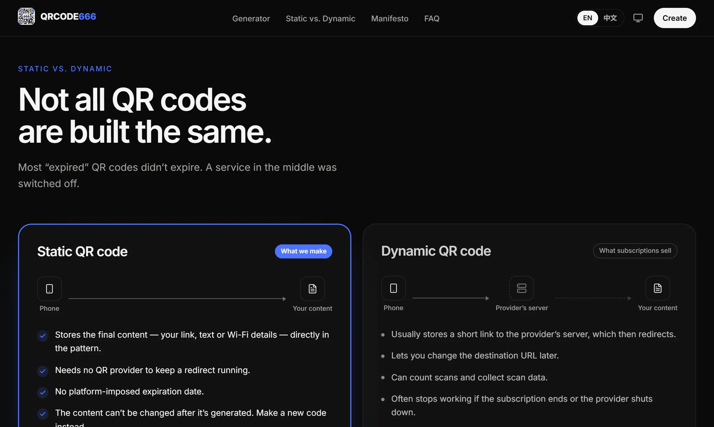714x427 pixels.
Task: Click document icon in Static QR card
Action: click(x=312, y=289)
